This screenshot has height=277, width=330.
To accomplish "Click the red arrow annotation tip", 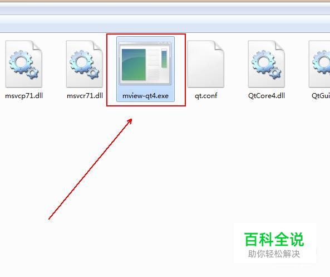I will coord(130,120).
